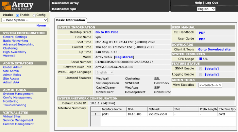Click the WebWall licensed feature

pyautogui.click(x=102, y=79)
